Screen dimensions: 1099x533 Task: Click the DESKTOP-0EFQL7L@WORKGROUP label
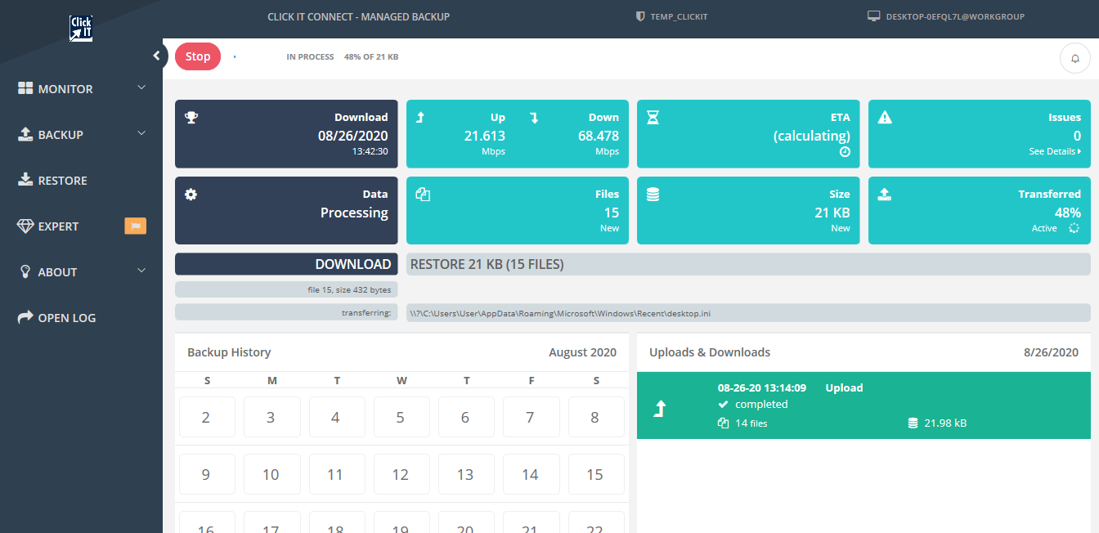(955, 16)
